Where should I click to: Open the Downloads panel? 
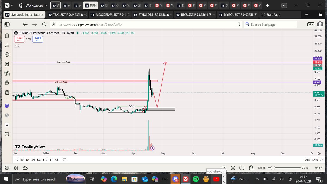click(7, 45)
